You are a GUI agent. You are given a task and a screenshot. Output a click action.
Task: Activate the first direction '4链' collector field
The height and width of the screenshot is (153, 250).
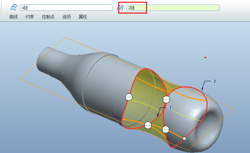point(66,8)
